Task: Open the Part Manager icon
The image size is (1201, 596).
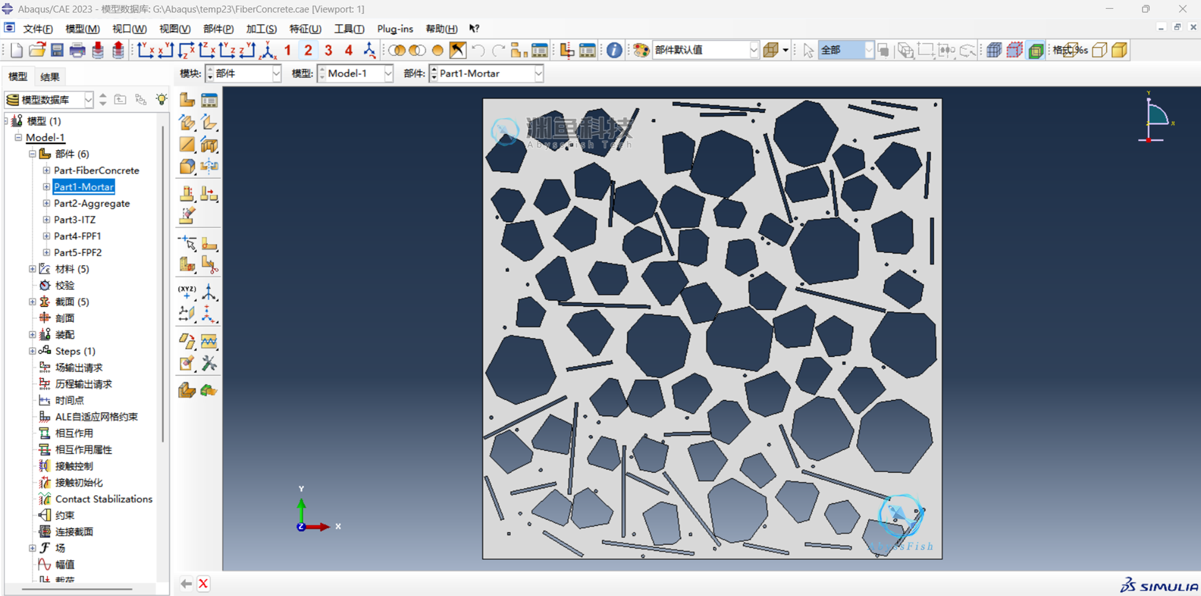Action: tap(209, 100)
